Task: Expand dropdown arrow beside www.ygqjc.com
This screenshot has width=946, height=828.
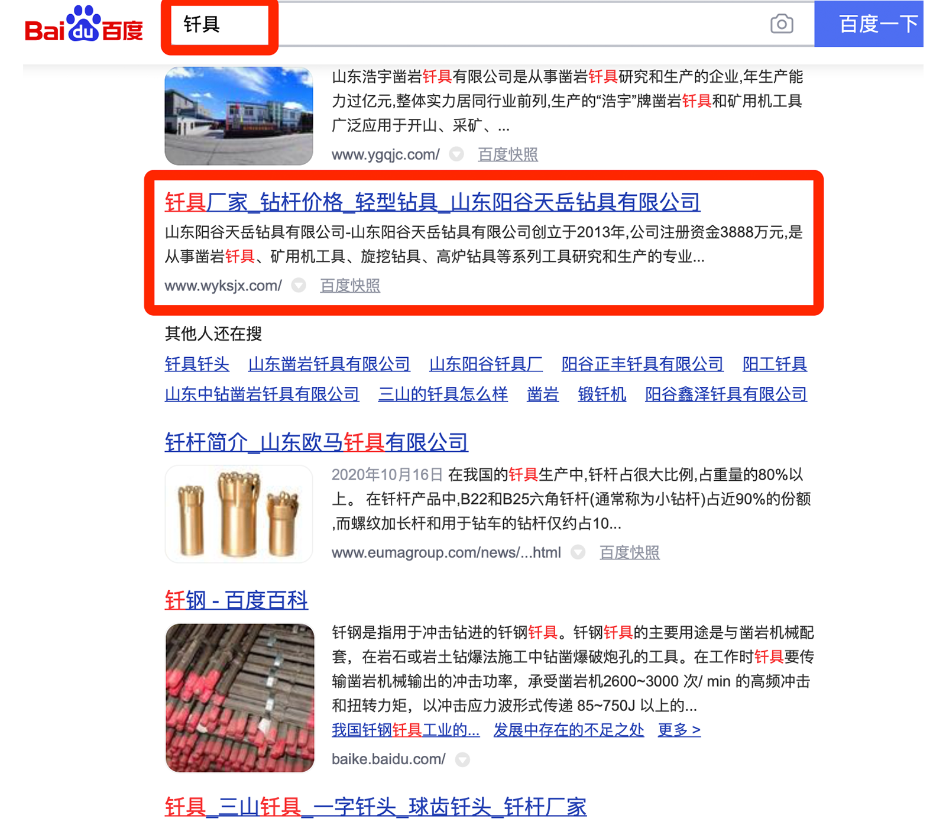Action: [x=456, y=154]
